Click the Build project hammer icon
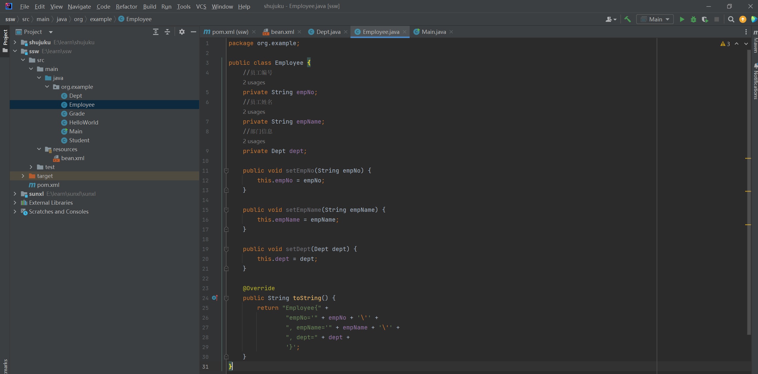 click(628, 19)
